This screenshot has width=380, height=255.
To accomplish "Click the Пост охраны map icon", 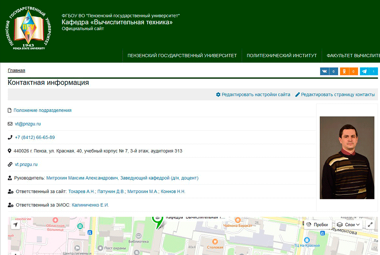I will click(x=100, y=248).
